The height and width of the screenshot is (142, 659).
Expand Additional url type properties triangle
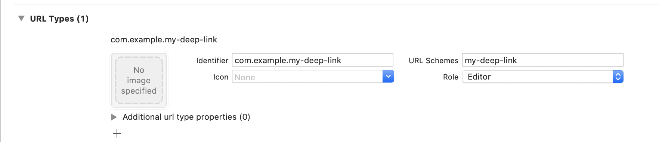pyautogui.click(x=114, y=117)
